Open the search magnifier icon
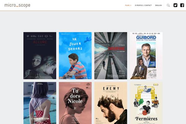The height and width of the screenshot is (124, 186). click(x=168, y=5)
